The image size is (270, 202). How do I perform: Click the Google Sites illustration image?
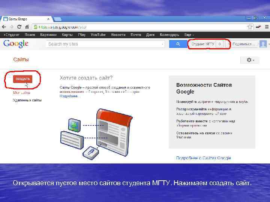click(x=96, y=134)
